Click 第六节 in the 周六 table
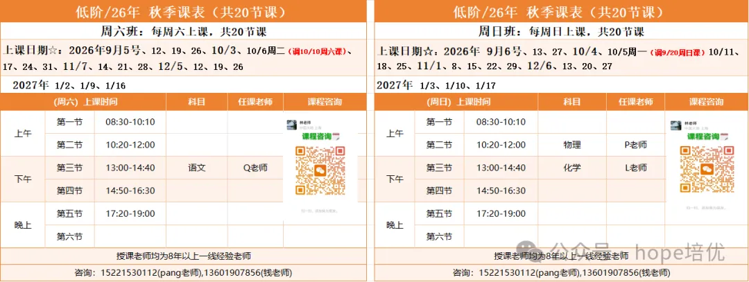 click(x=69, y=237)
